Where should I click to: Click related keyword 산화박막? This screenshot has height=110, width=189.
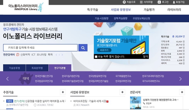(x=25, y=55)
